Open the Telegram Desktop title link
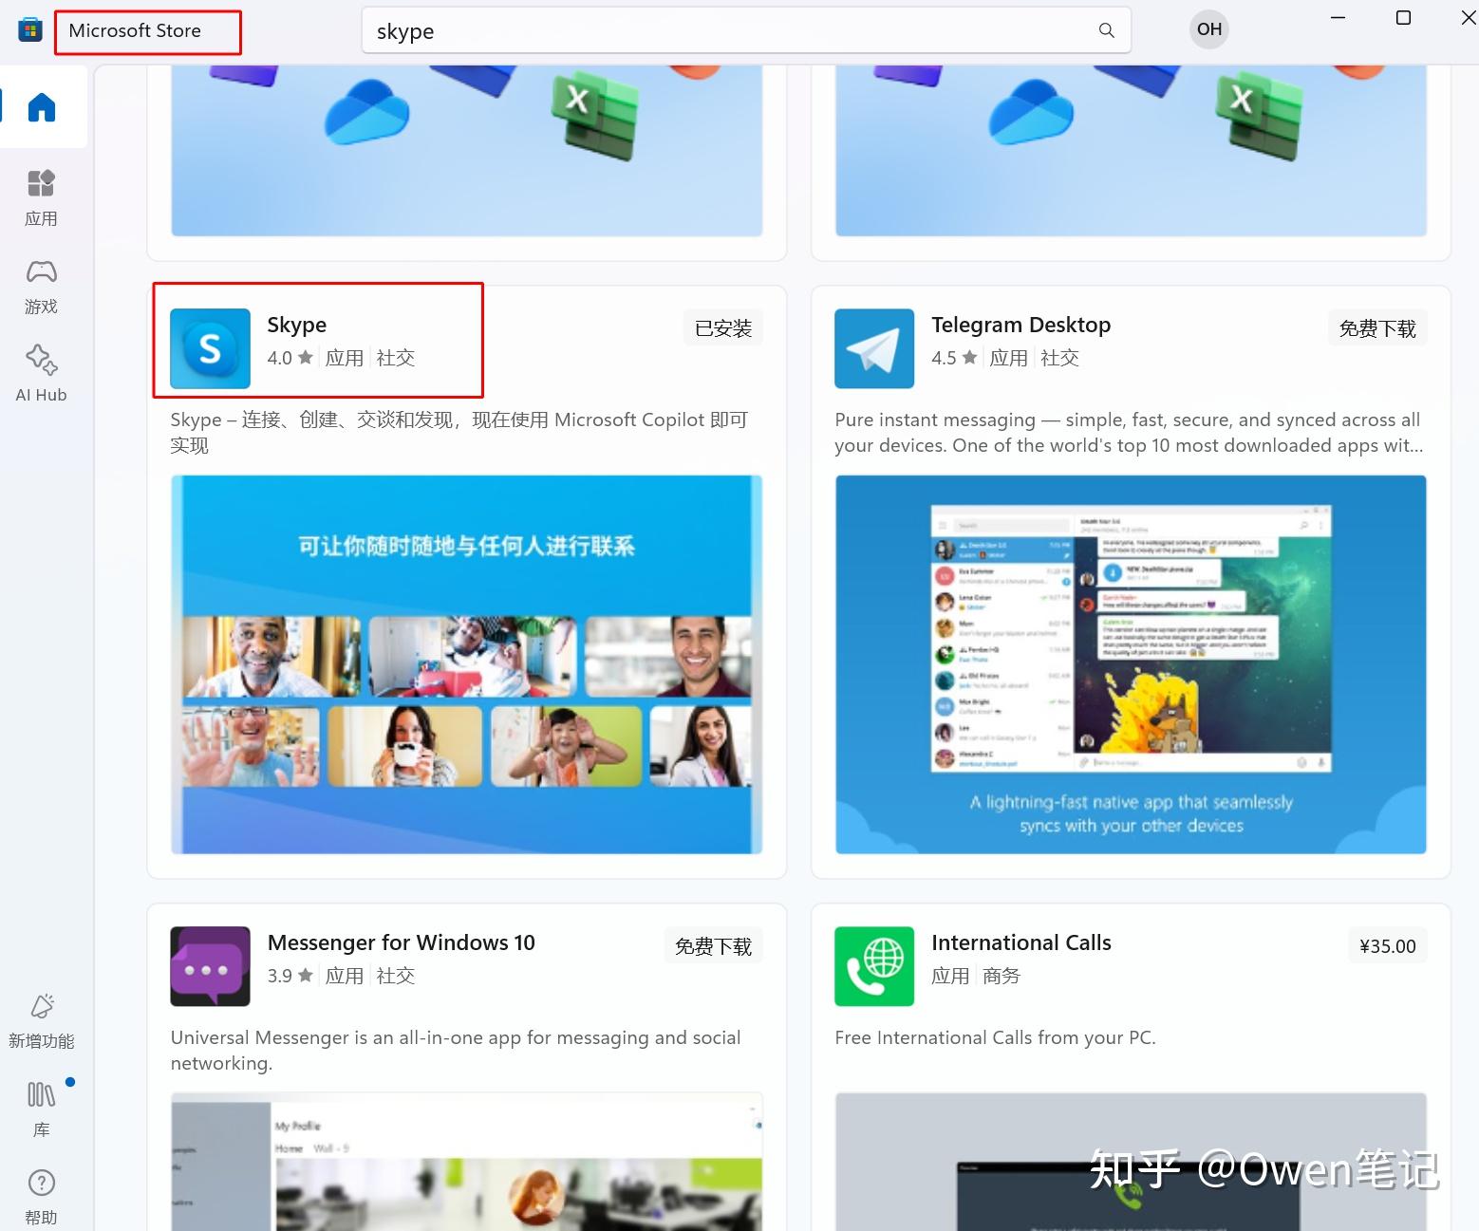Image resolution: width=1479 pixels, height=1231 pixels. (x=1020, y=325)
